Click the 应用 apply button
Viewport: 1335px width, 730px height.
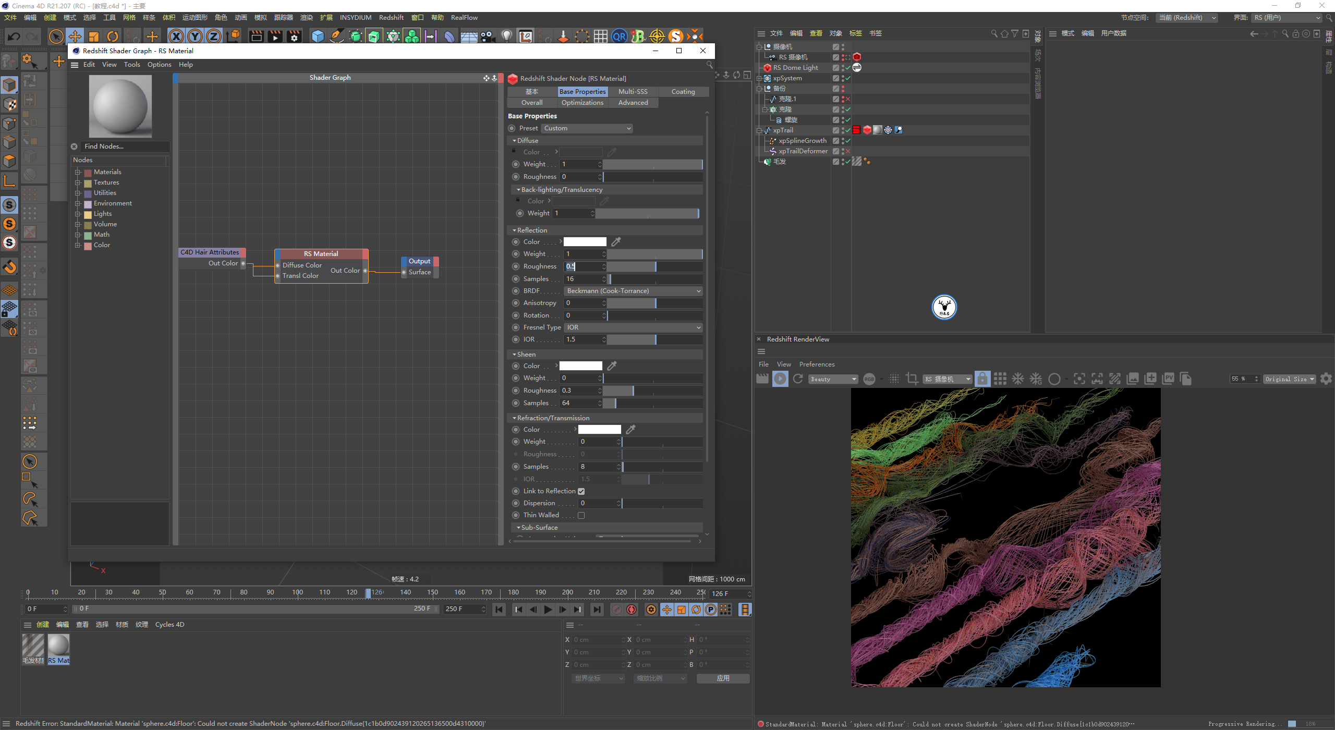[723, 678]
